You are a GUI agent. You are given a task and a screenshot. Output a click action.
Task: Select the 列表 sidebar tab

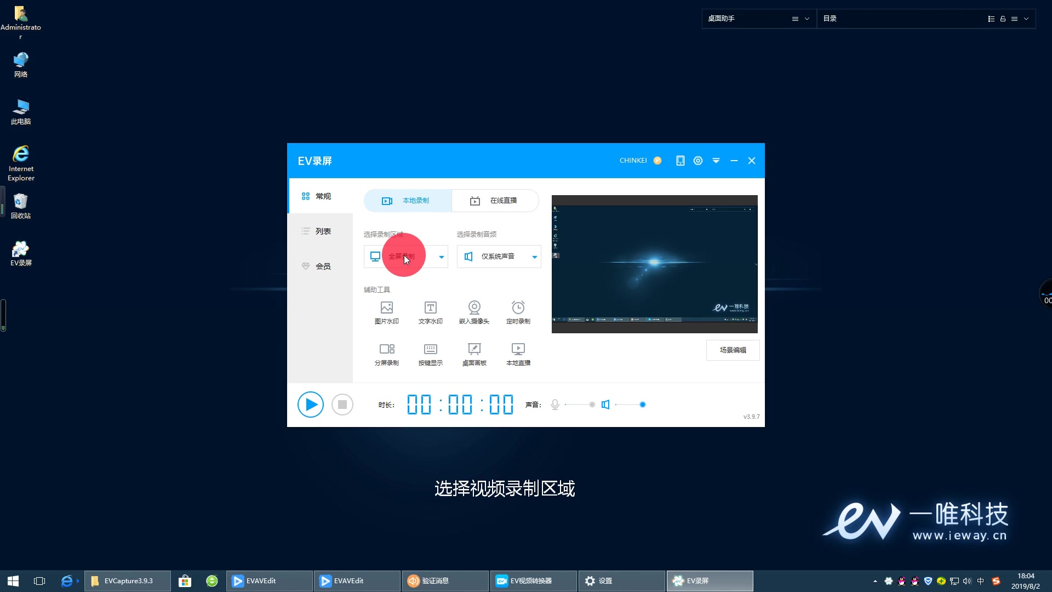click(321, 231)
